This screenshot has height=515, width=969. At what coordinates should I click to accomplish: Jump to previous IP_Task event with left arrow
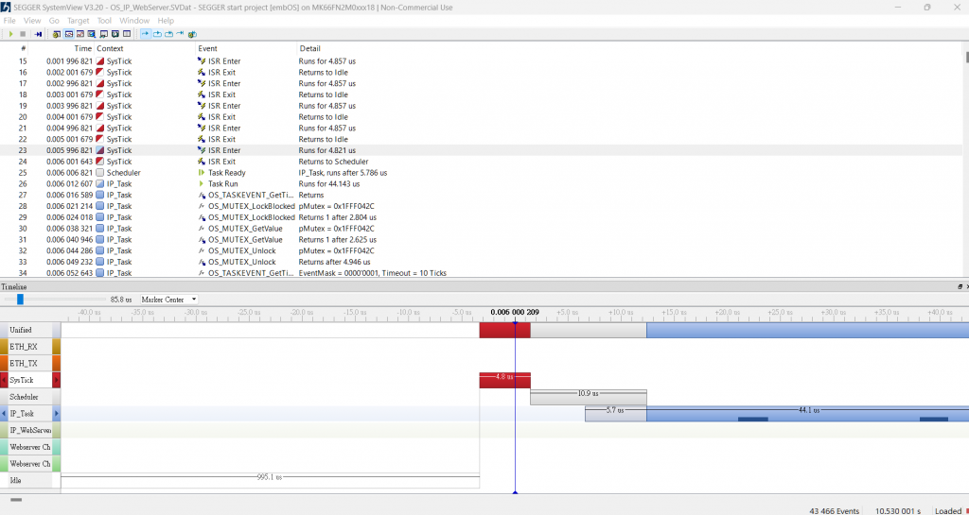coord(4,414)
